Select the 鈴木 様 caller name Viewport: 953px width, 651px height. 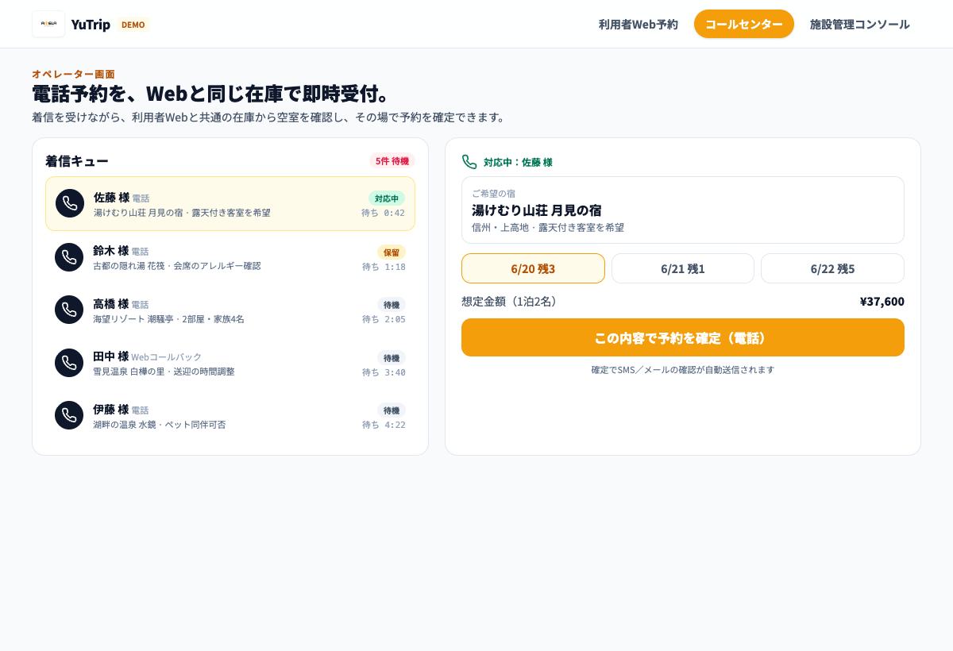pos(110,250)
